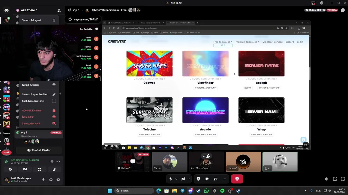Viewport: 348px width, 195px height.
Task: Stop watching stream with the red button
Action: [237, 179]
